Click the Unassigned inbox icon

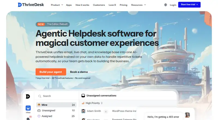[x=39, y=110]
